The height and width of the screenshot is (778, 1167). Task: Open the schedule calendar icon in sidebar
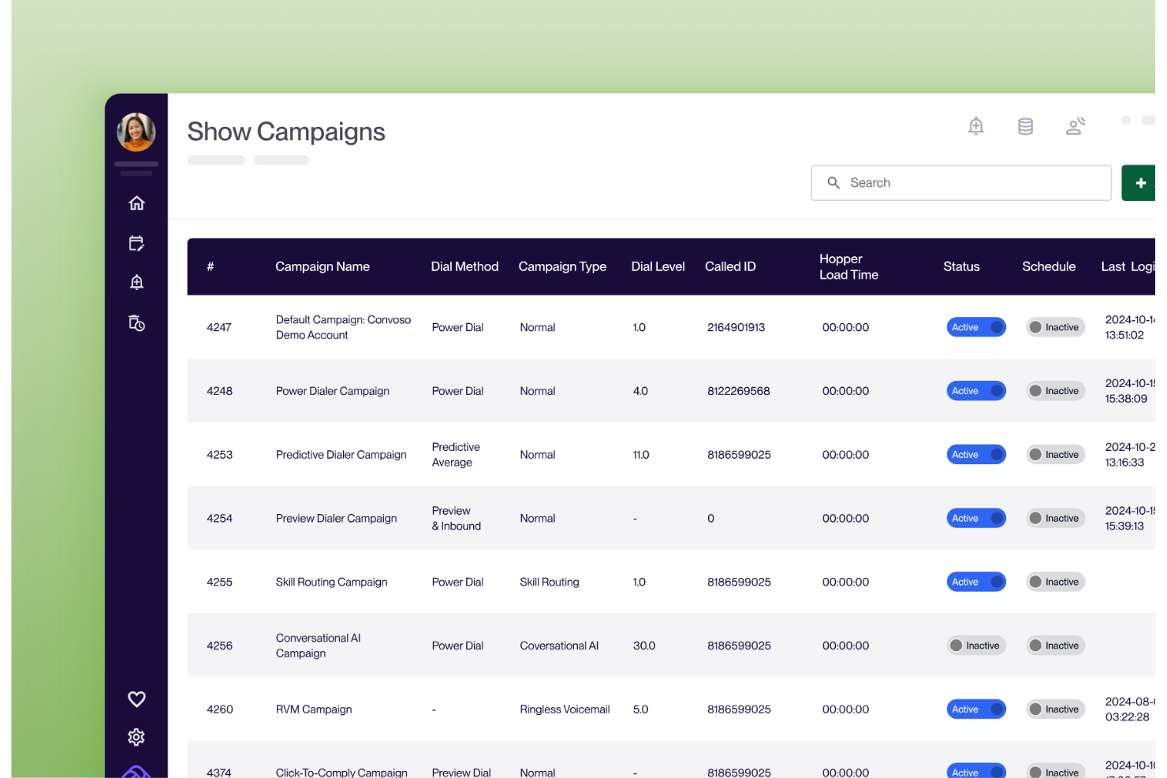coord(136,243)
